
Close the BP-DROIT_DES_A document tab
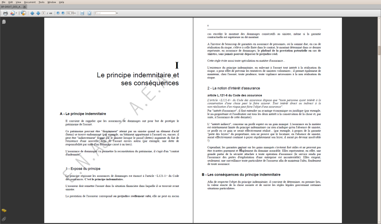coord(24,7)
